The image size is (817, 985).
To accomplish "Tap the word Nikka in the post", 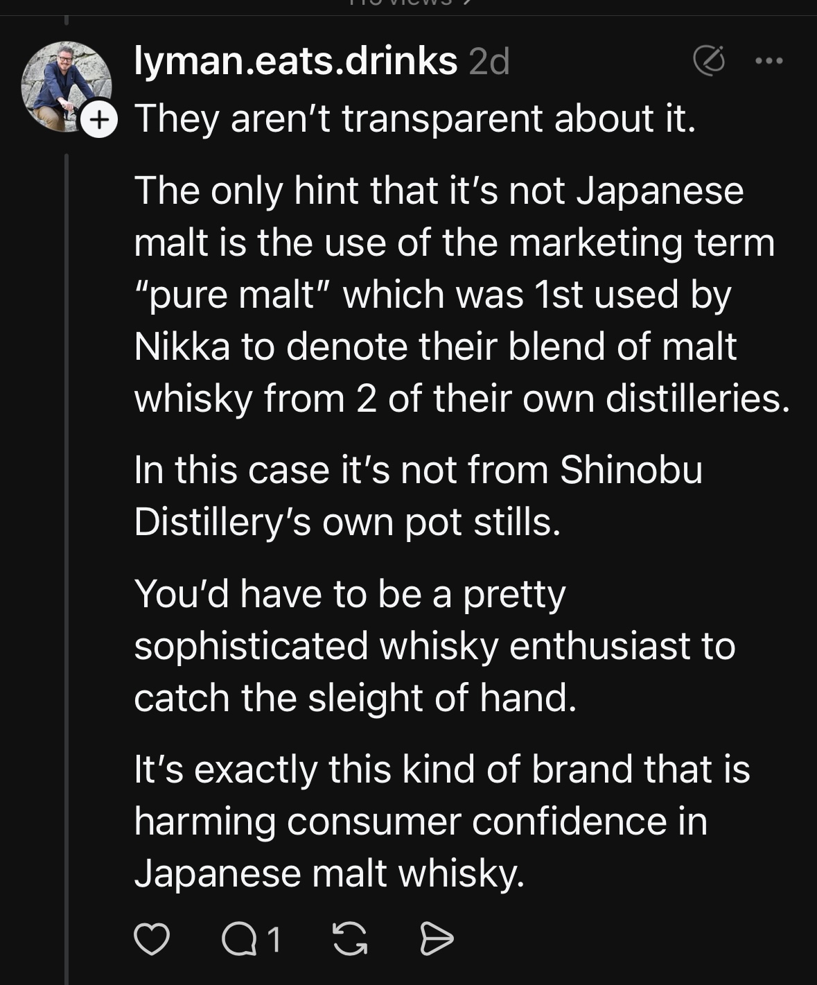I will [x=182, y=347].
